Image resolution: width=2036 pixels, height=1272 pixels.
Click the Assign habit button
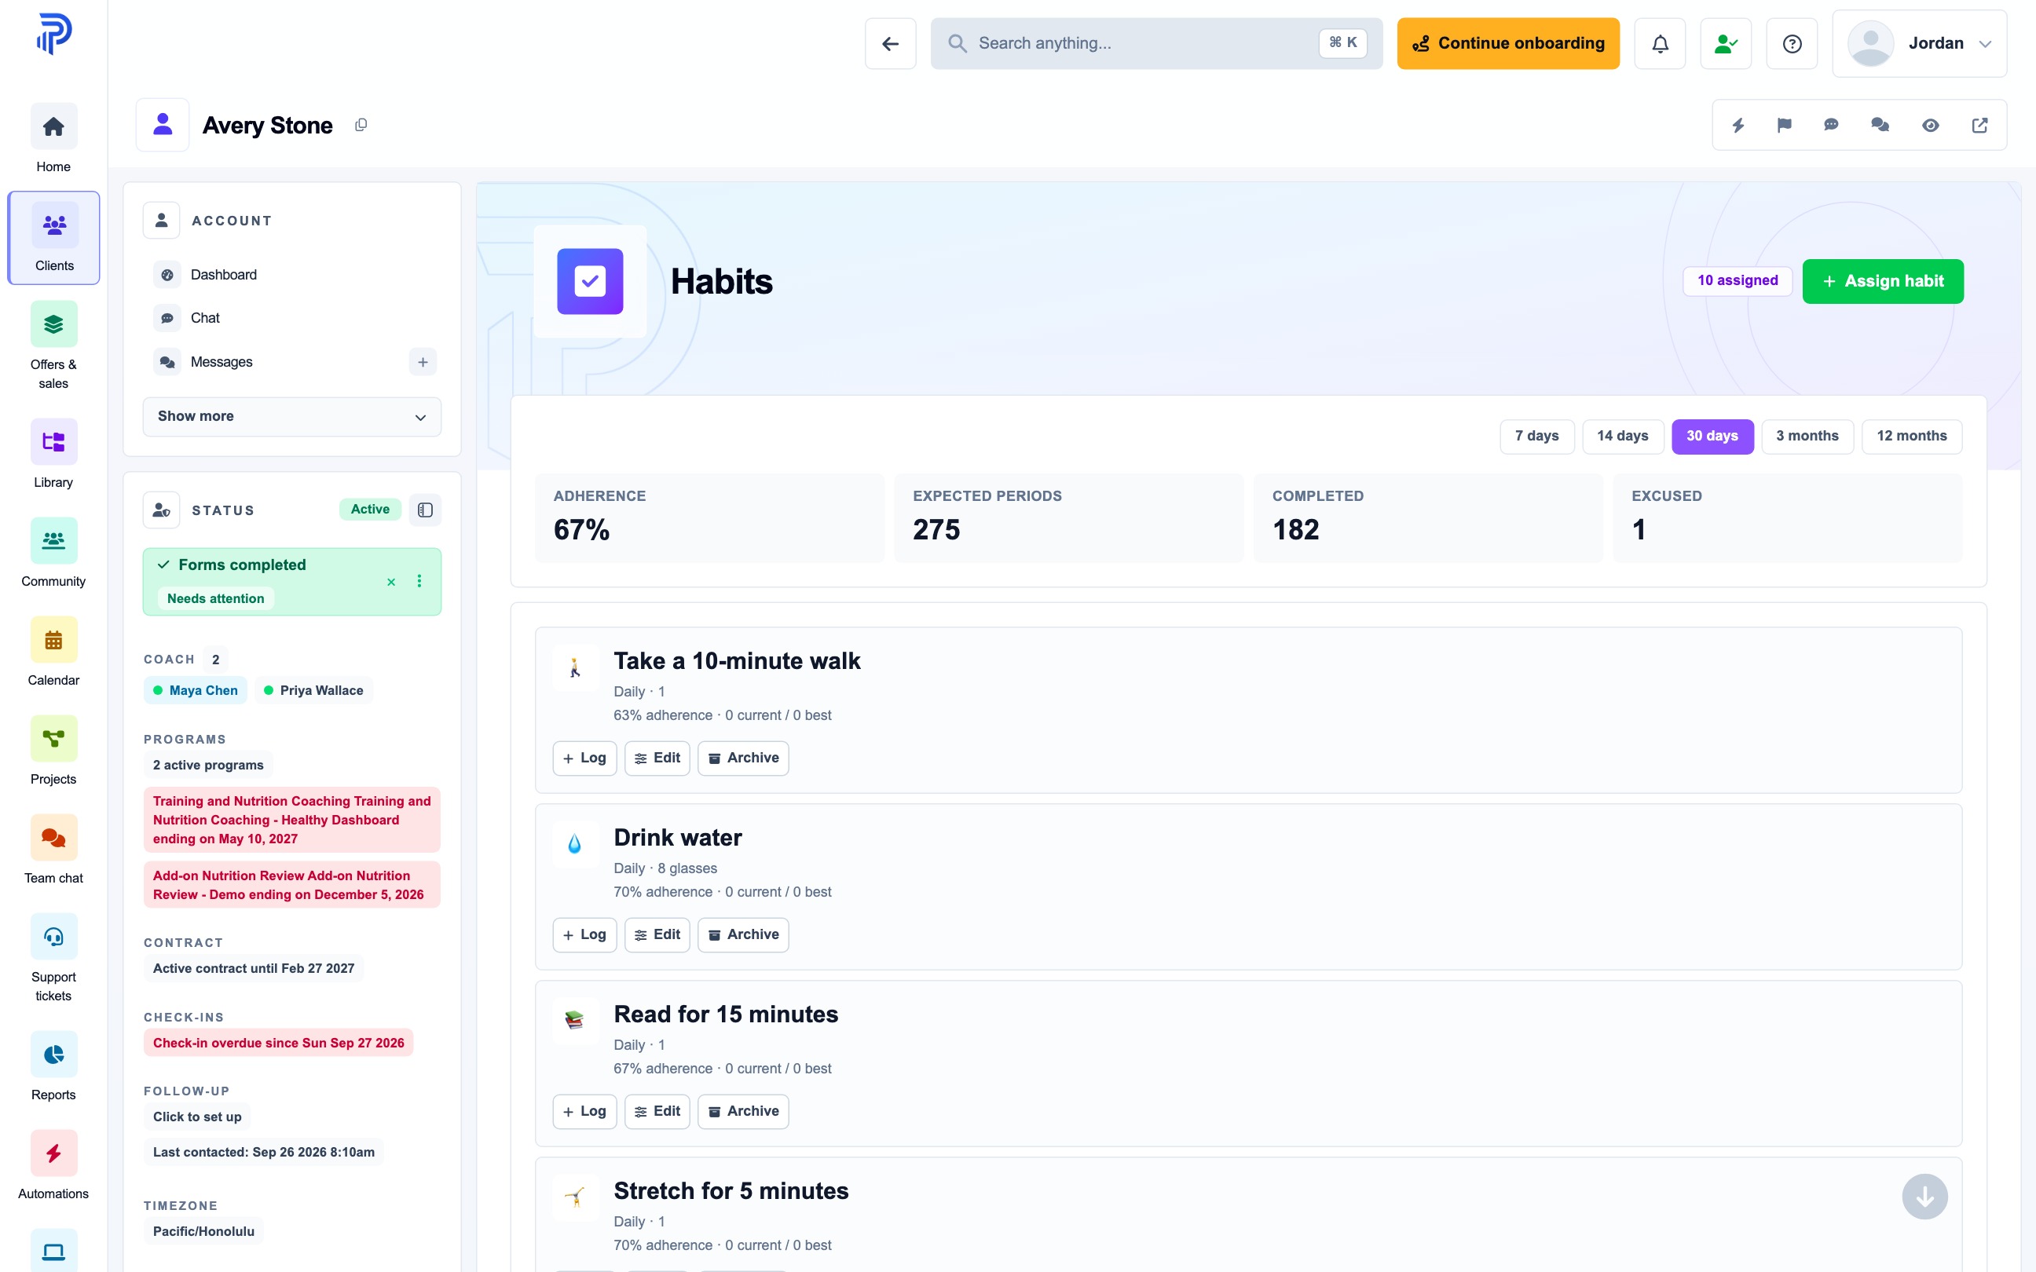click(1883, 281)
